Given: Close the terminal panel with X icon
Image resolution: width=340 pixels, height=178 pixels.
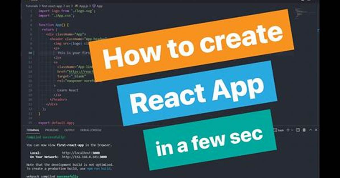Looking at the screenshot, I should click(x=316, y=130).
